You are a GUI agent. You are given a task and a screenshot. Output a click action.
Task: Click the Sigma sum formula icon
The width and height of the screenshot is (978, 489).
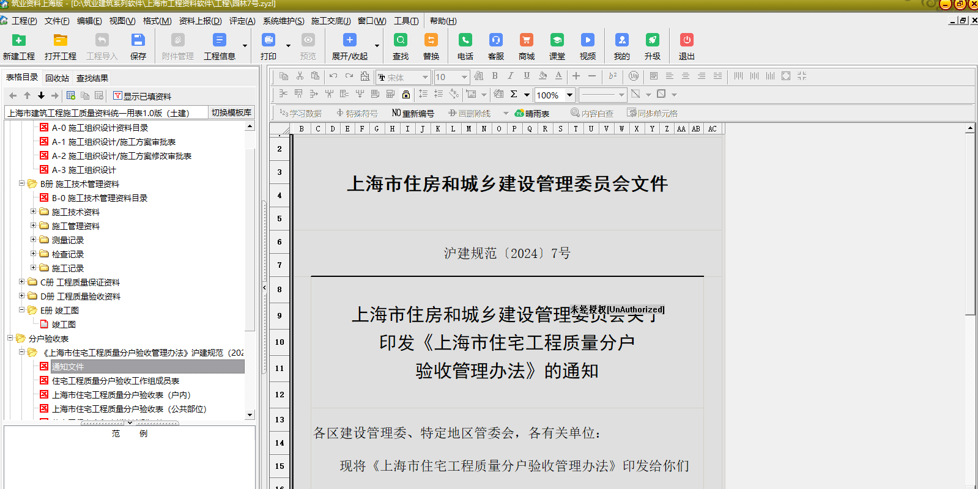coord(514,94)
